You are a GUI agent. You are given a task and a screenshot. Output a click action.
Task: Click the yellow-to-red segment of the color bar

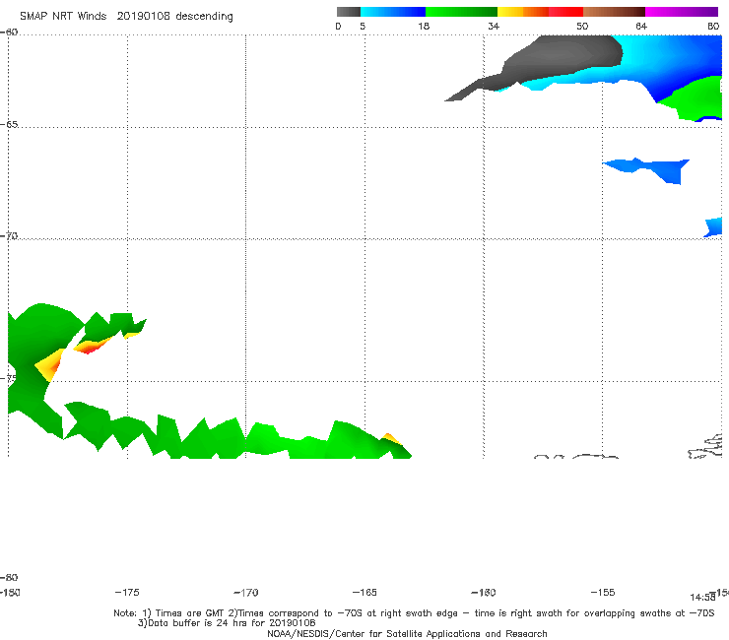pos(540,12)
